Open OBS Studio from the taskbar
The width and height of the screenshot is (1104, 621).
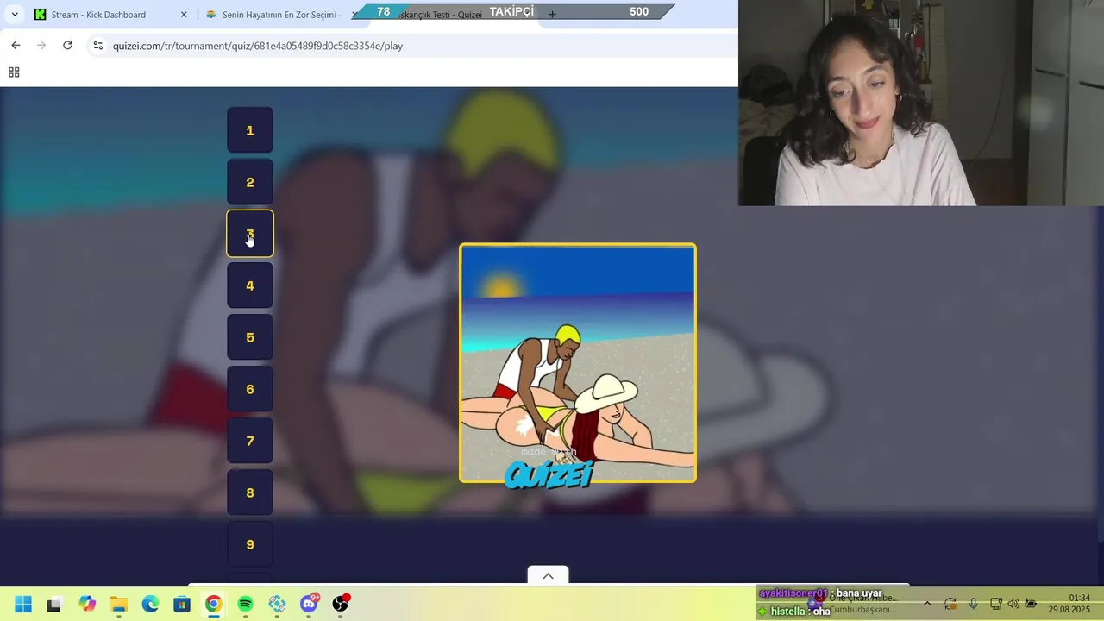341,604
